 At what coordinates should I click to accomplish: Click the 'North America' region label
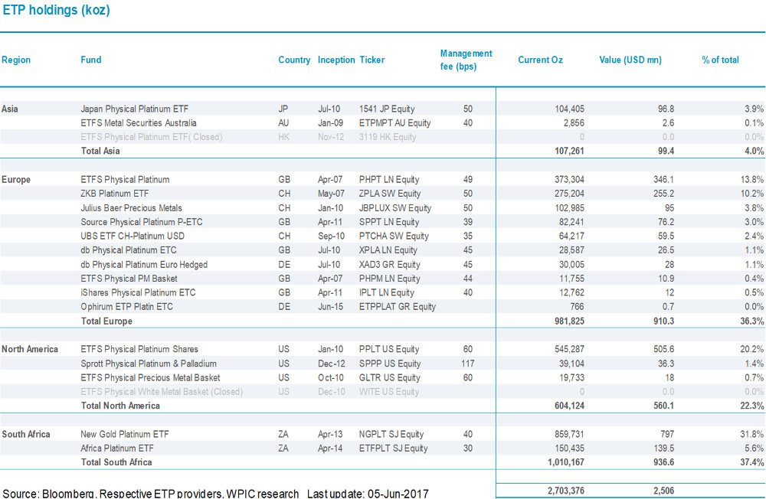pos(30,350)
